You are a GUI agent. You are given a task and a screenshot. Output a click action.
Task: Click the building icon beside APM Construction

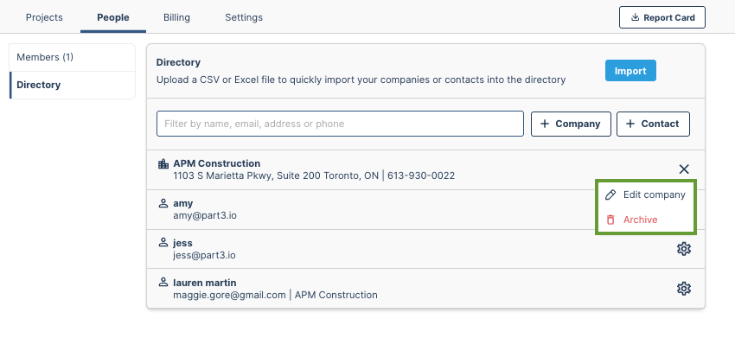point(163,163)
